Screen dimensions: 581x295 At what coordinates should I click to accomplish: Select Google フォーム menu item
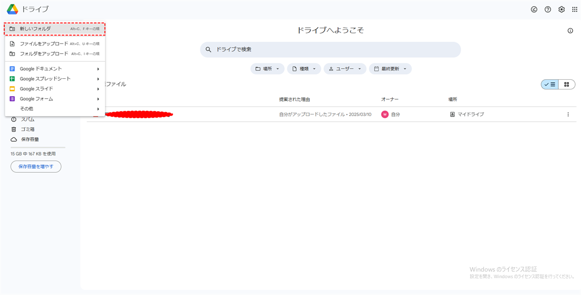55,99
